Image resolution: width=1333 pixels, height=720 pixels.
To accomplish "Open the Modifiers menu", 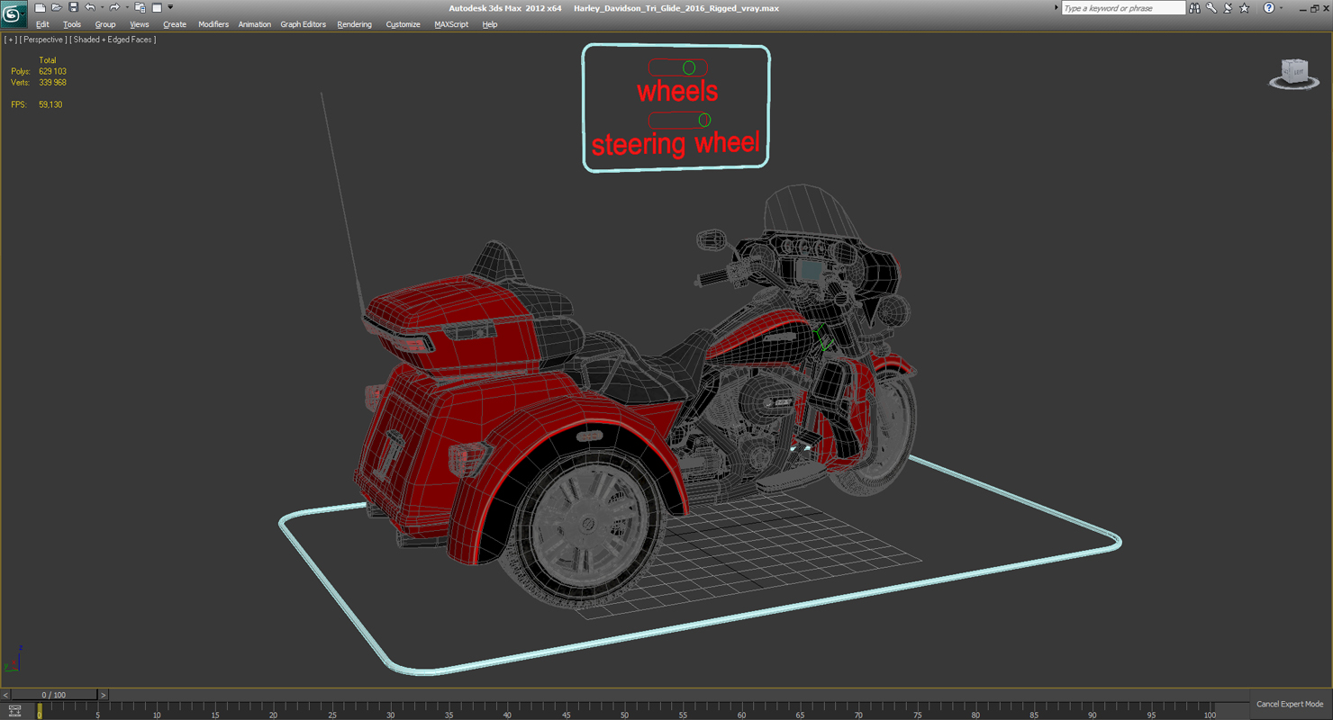I will (213, 24).
